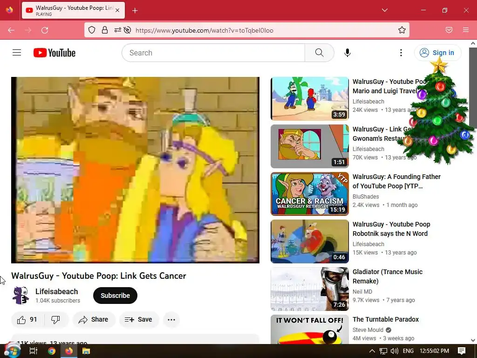Click the Share button
The height and width of the screenshot is (358, 477).
pyautogui.click(x=94, y=320)
